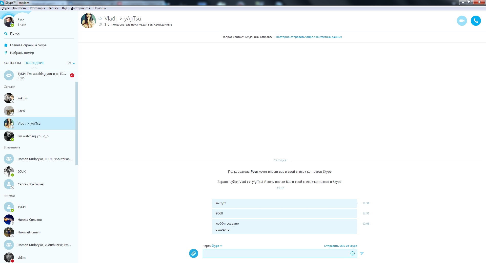Open sh3m conversation by name

pyautogui.click(x=22, y=257)
